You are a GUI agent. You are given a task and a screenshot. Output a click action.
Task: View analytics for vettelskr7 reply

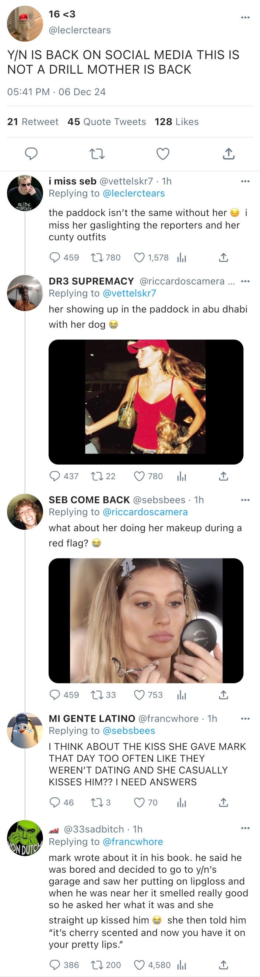coord(182,258)
